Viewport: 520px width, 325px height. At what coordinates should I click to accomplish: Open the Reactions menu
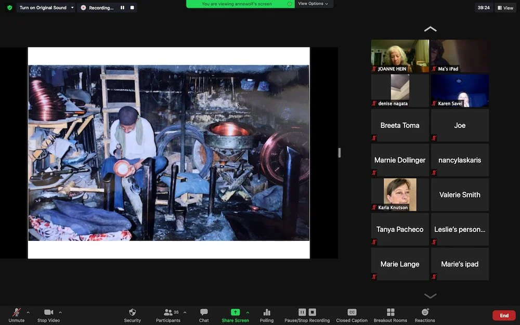click(425, 315)
